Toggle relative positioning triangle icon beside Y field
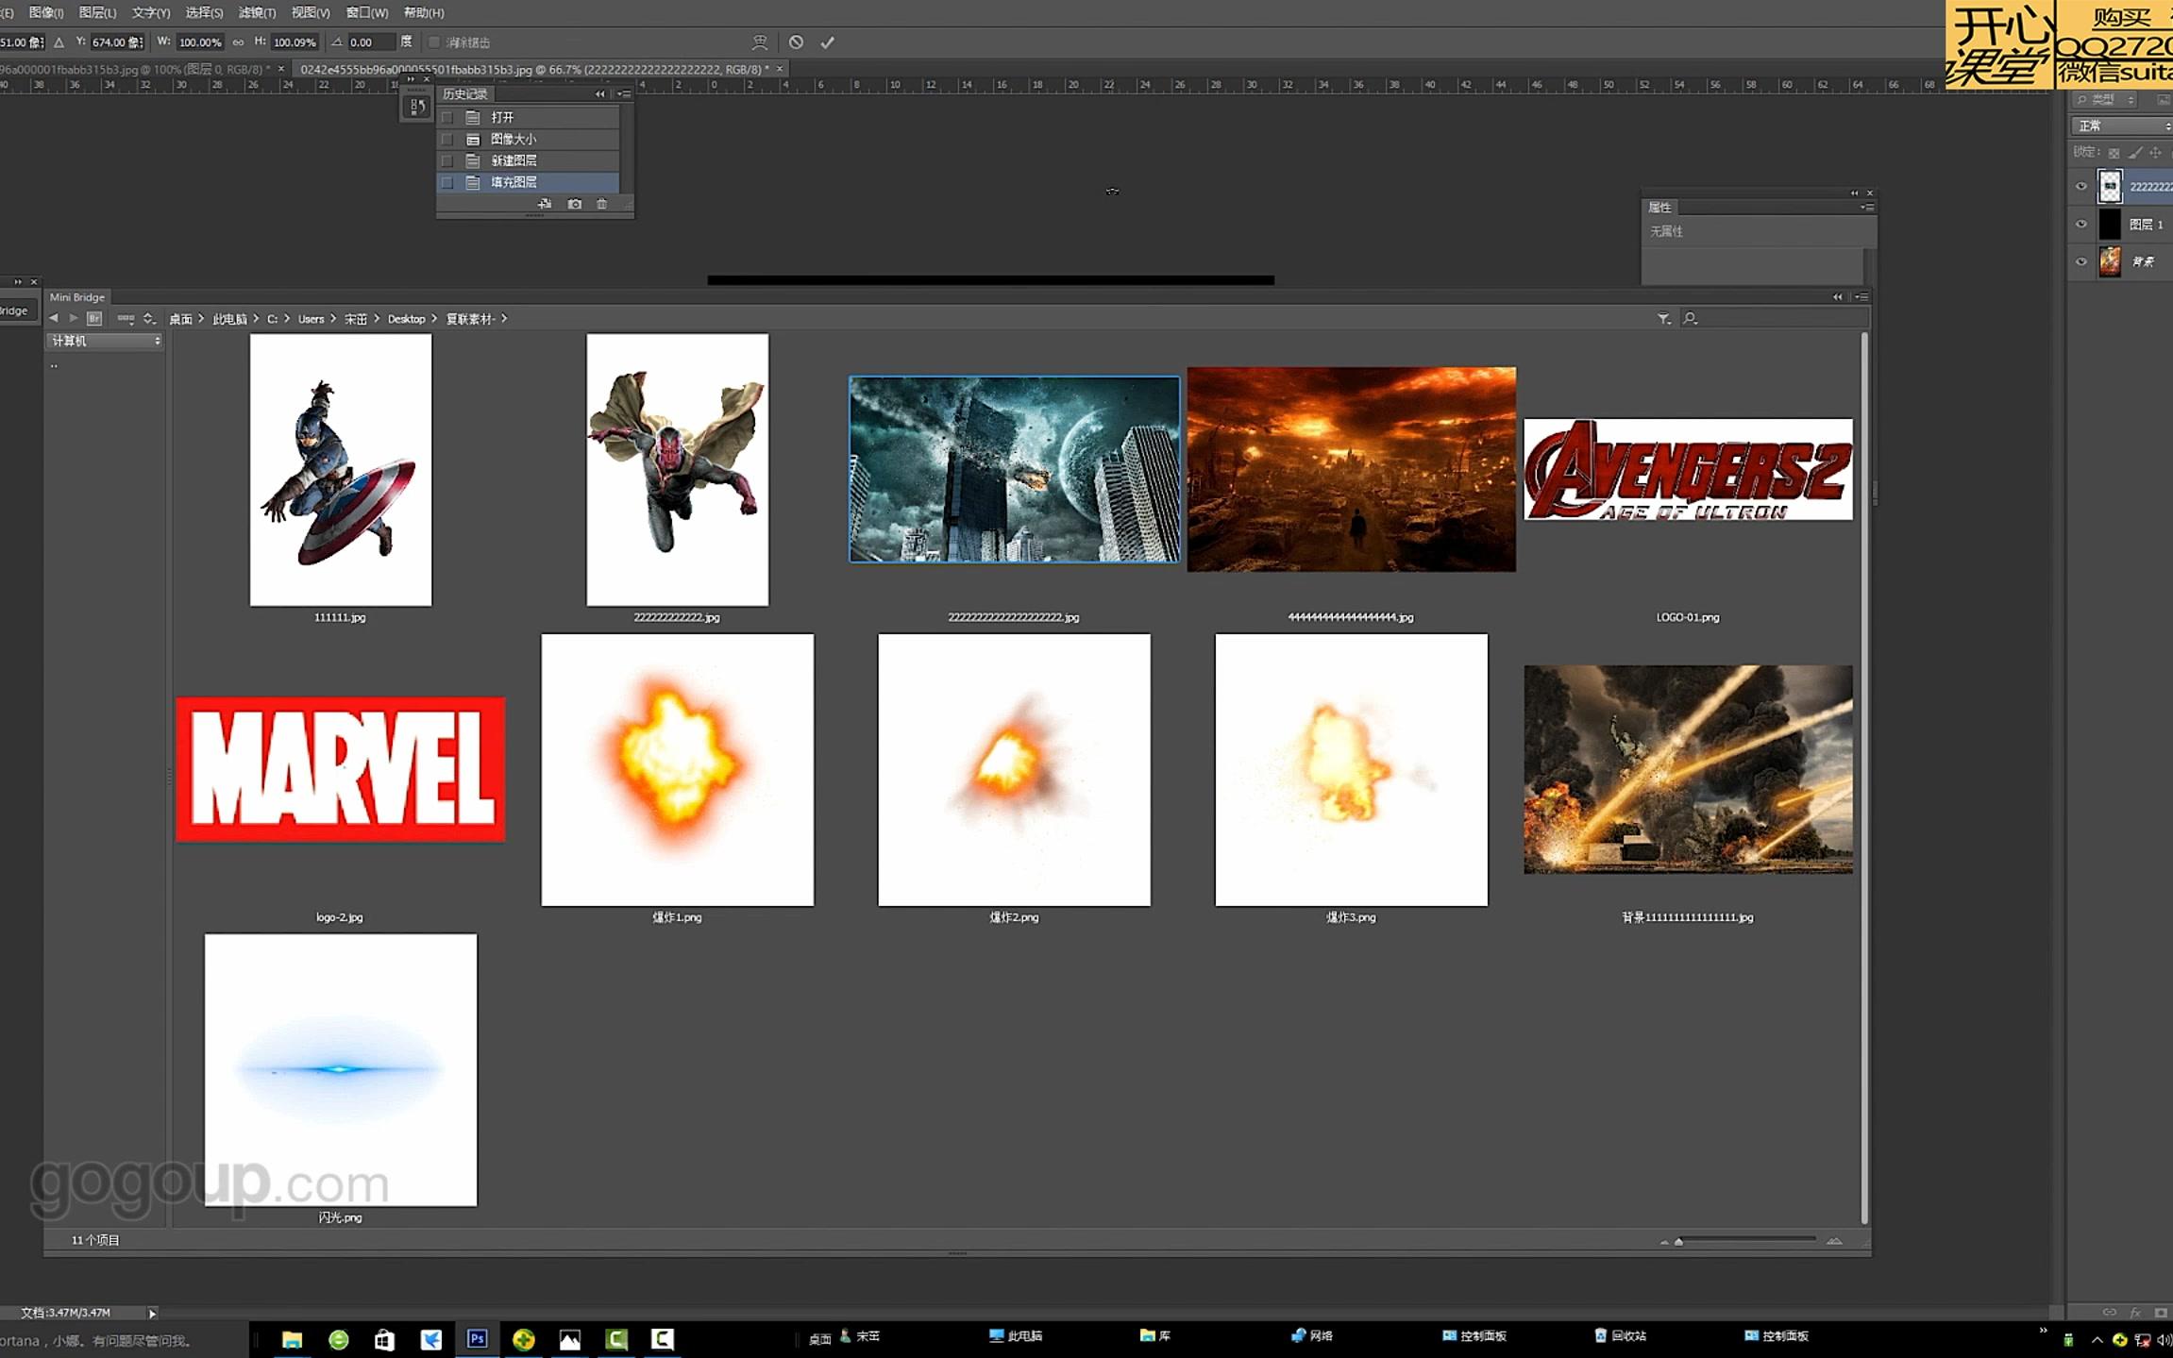The height and width of the screenshot is (1358, 2173). click(59, 42)
